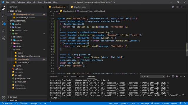This screenshot has height=105, width=188.
Task: Expand the Outline section
Action: pos(27,97)
